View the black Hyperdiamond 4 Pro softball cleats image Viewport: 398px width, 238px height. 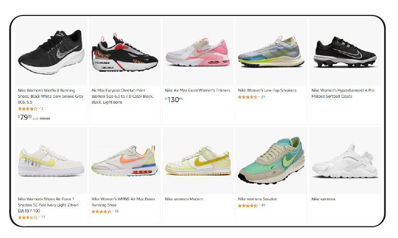pos(345,52)
